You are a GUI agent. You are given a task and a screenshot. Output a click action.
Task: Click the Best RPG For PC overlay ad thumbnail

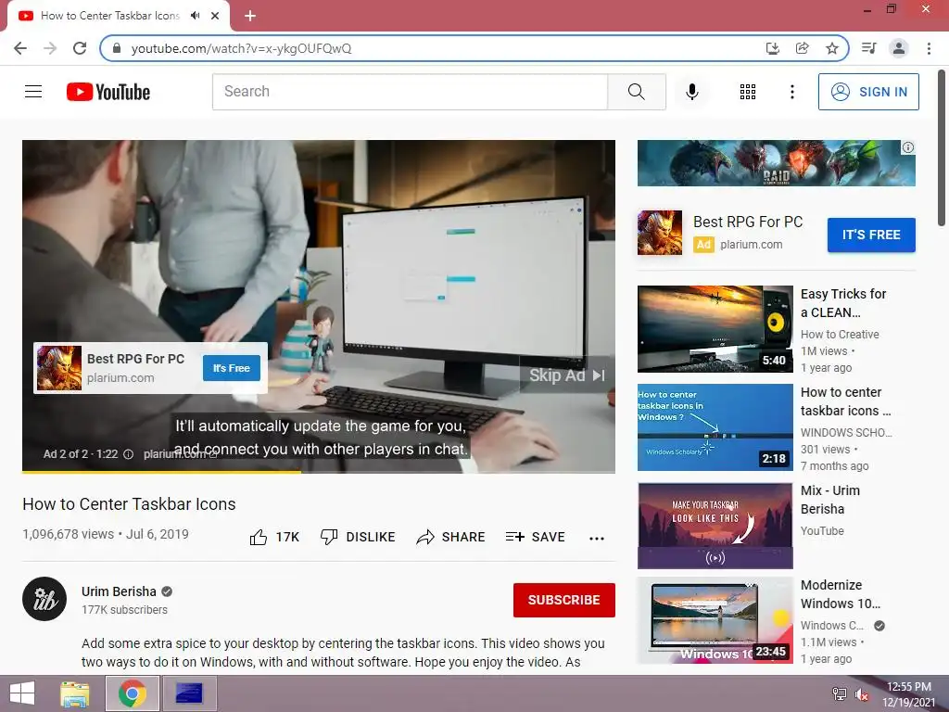(x=58, y=368)
